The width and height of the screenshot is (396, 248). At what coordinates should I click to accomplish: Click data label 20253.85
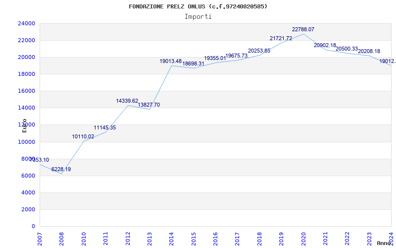[259, 51]
